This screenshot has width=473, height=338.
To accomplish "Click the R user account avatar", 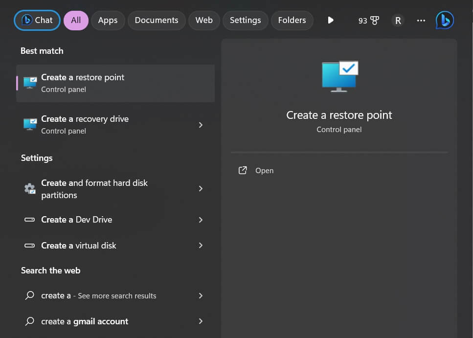I will [398, 21].
